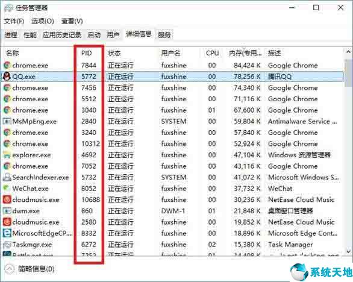Open the 文件(F) menu
Image resolution: width=353 pixels, height=282 pixels.
tap(14, 22)
